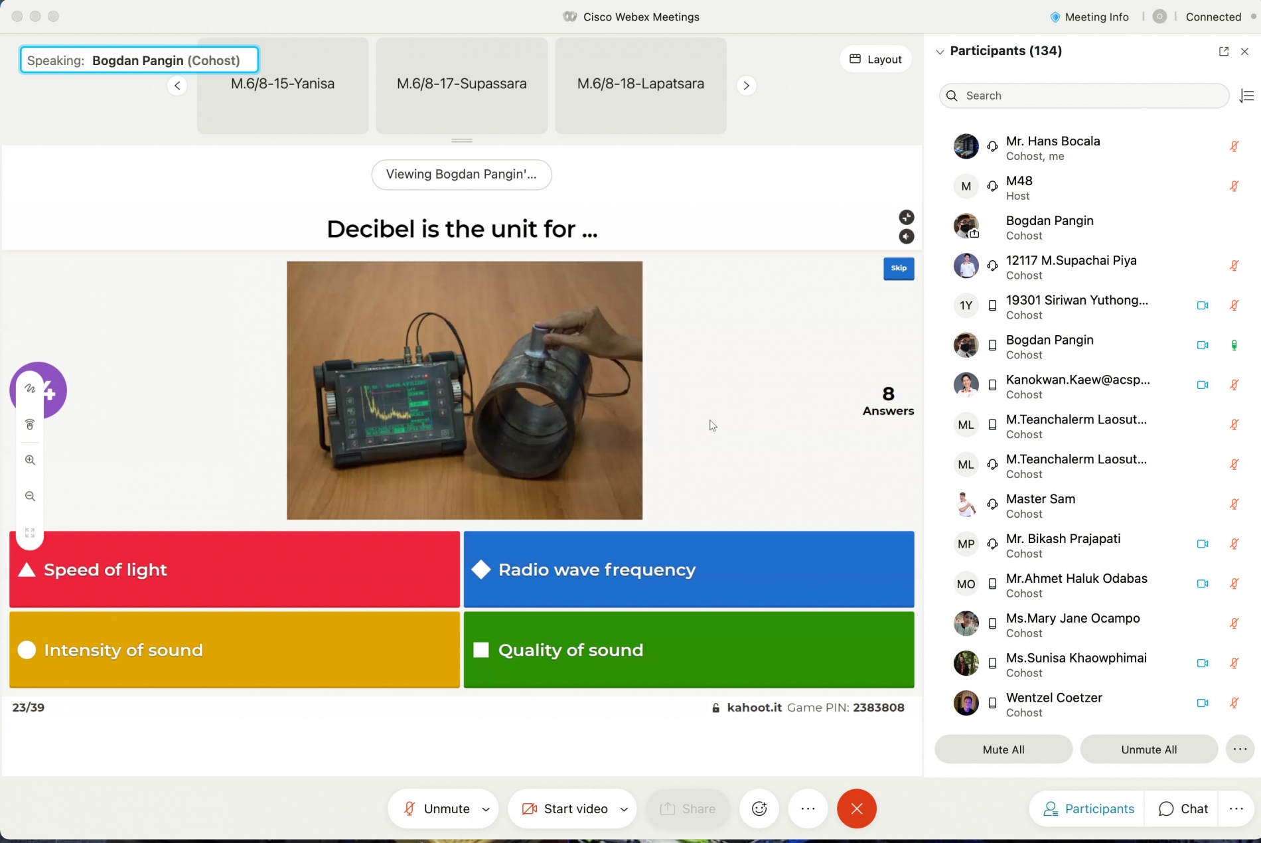This screenshot has height=843, width=1261.
Task: Click the remote control icon in side toolbar
Action: [30, 425]
